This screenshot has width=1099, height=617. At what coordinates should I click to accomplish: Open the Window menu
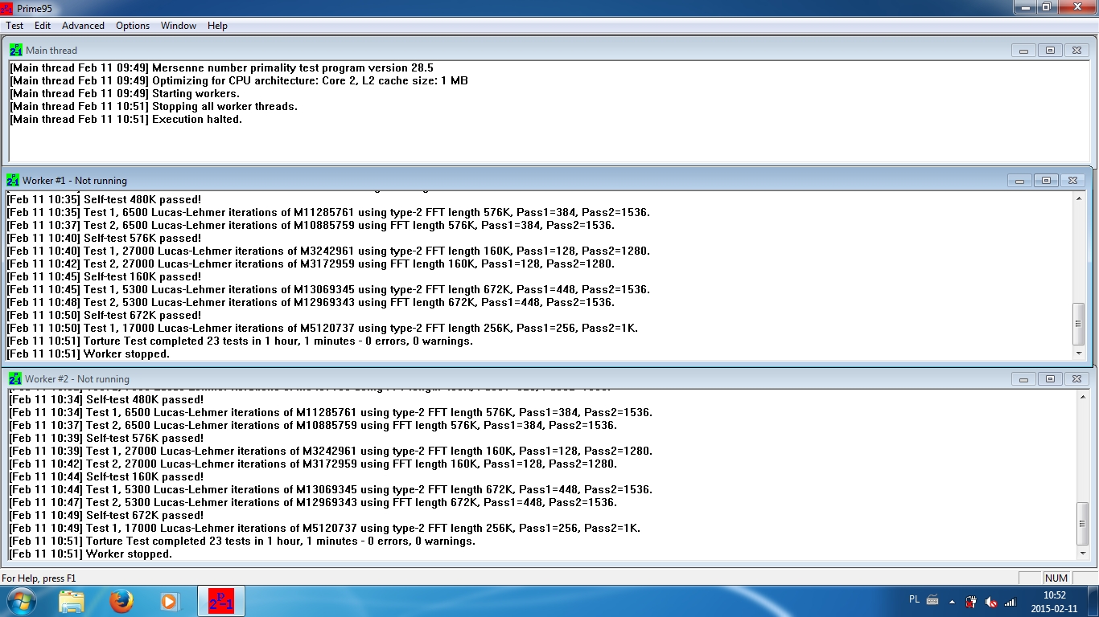(179, 26)
